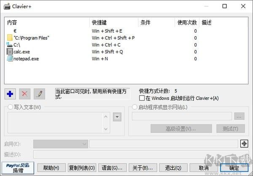Enable 在 Windows 启动时运行 Clavier+ checkbox
This screenshot has height=176, width=253.
[142, 98]
